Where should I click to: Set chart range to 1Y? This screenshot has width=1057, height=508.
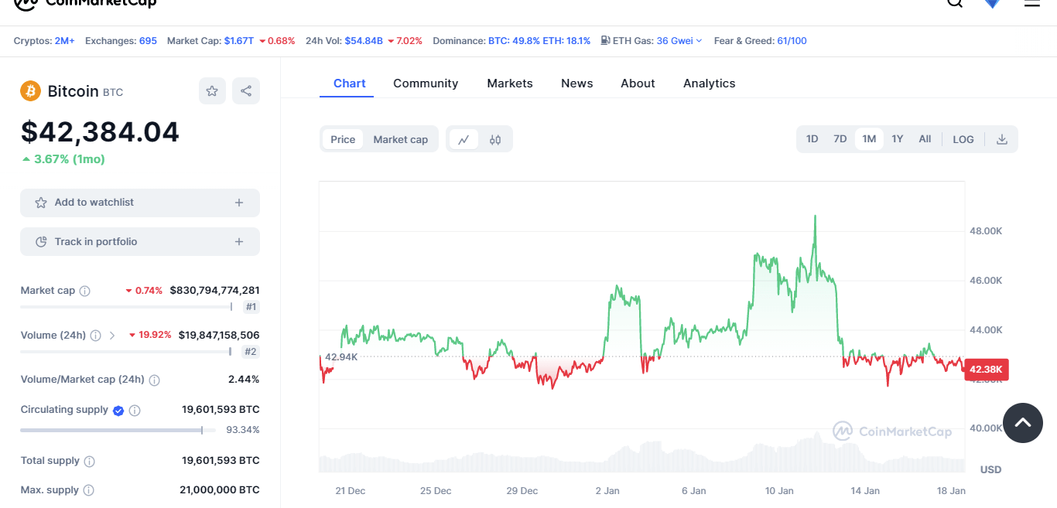coord(897,139)
